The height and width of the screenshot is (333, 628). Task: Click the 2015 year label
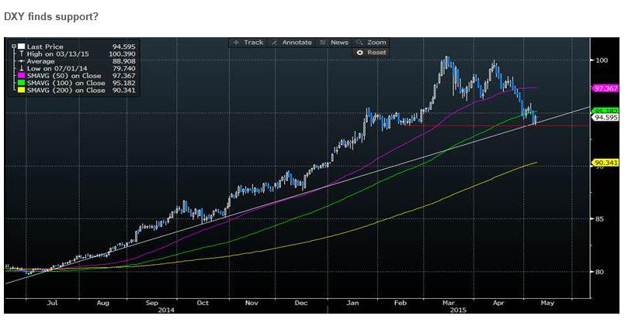pyautogui.click(x=458, y=310)
